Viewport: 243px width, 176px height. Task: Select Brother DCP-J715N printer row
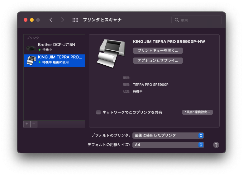(54, 47)
